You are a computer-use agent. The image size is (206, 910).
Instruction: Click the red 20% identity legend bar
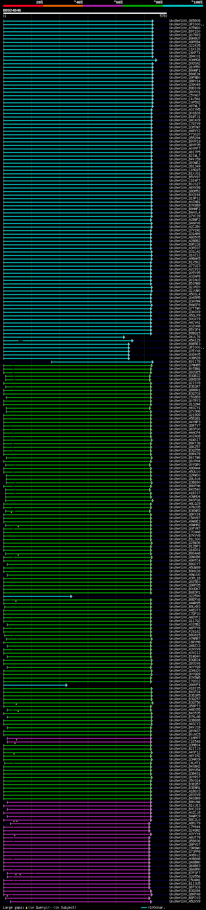pyautogui.click(x=23, y=6)
